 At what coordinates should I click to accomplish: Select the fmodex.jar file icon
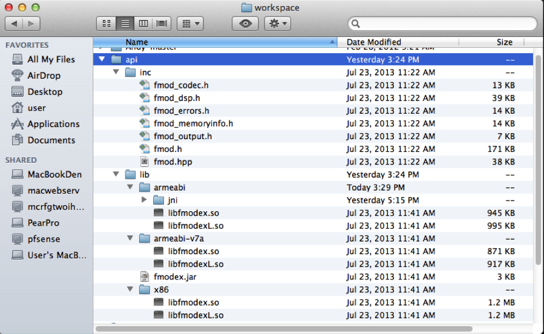145,277
